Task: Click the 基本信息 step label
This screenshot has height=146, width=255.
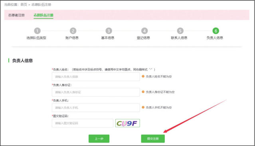Action: [x=108, y=38]
